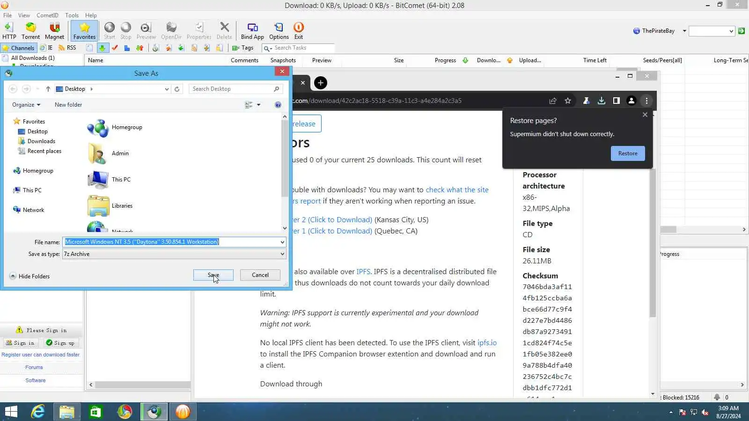Open the Properties toolbar icon
749x421 pixels.
coord(199,31)
